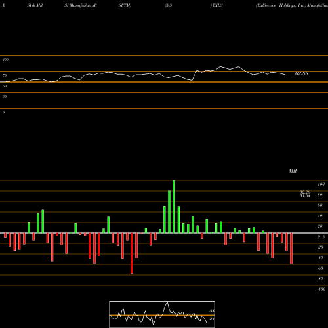Click the value 31.64 beside the MR axis
Image resolution: width=328 pixels, height=328 pixels.
pos(305,195)
